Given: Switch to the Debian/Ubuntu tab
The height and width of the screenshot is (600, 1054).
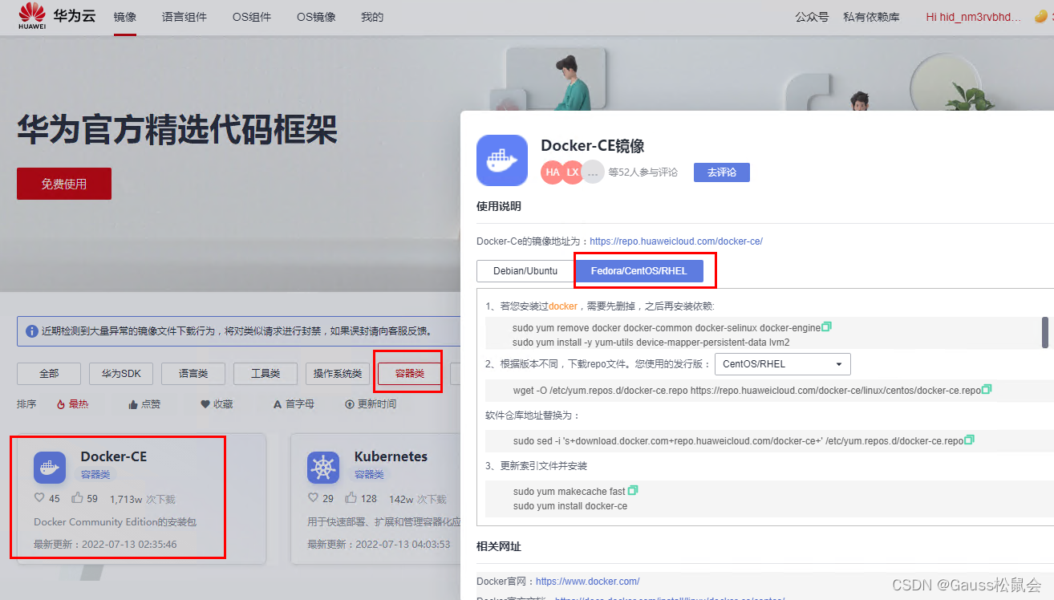Looking at the screenshot, I should click(525, 271).
